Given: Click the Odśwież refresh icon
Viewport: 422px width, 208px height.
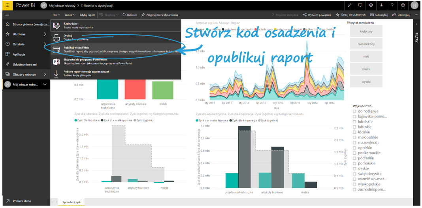Looking at the screenshot, I should pyautogui.click(x=130, y=15).
